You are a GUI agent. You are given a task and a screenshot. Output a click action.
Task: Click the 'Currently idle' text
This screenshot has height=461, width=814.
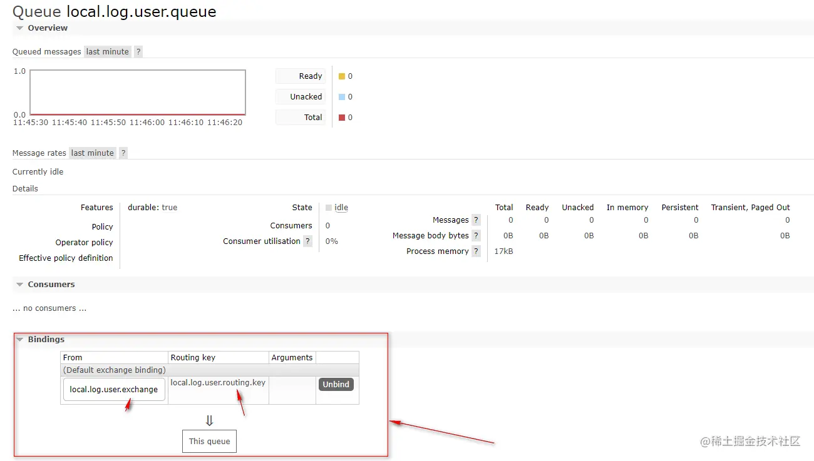(38, 172)
